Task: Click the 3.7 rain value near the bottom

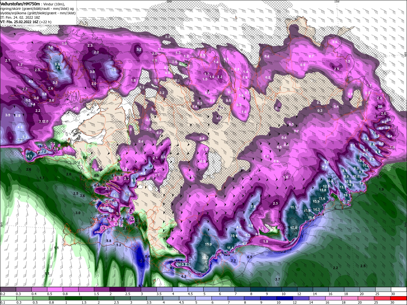Action: pos(277,279)
